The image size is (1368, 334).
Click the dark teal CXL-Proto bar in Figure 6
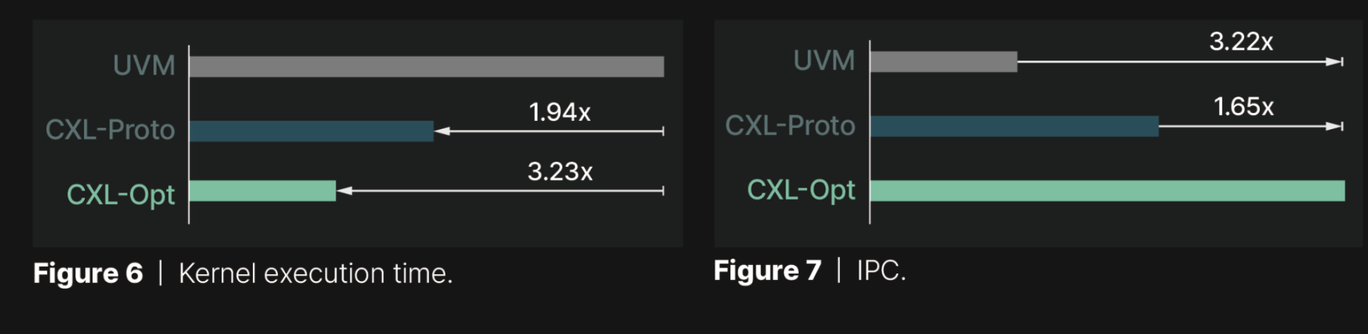(x=311, y=131)
